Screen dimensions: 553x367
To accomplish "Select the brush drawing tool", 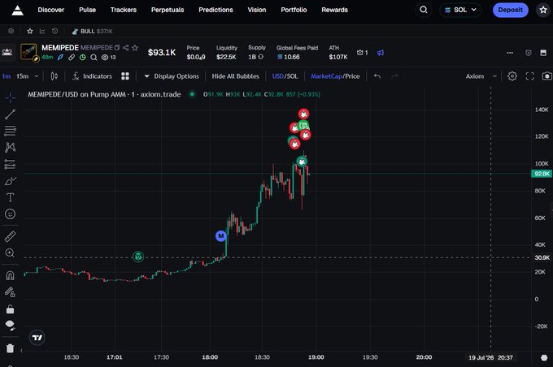I will click(11, 181).
